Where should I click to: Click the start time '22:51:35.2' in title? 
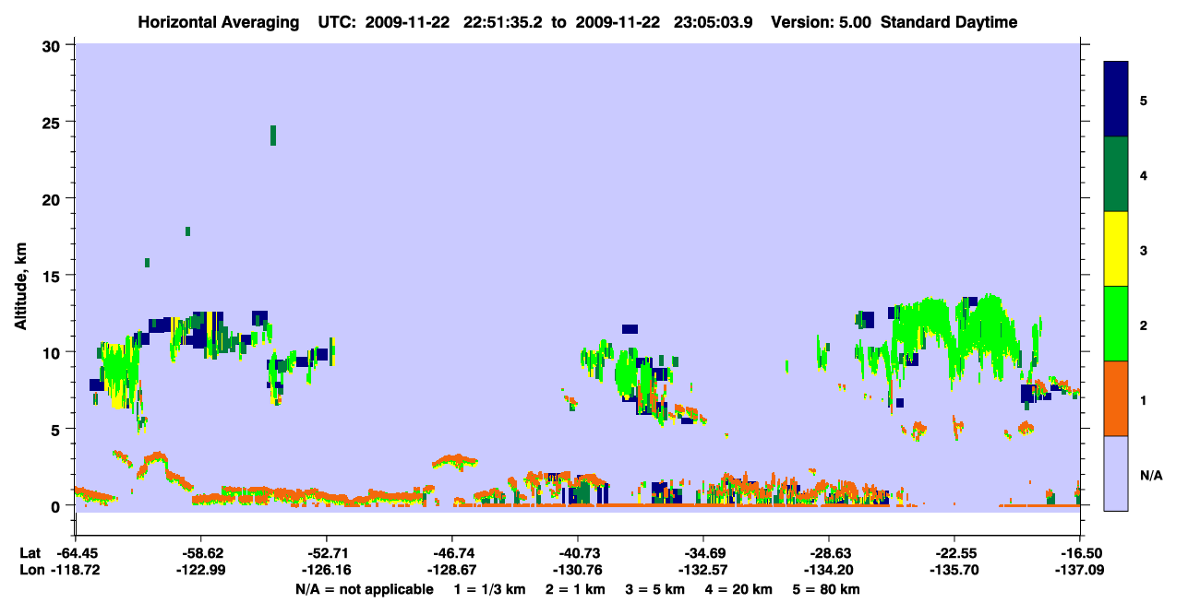(x=505, y=22)
